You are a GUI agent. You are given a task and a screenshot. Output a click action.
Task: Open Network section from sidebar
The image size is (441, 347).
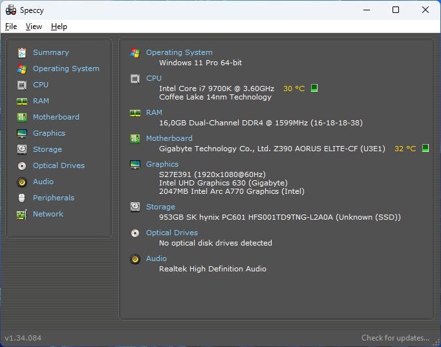(x=48, y=214)
